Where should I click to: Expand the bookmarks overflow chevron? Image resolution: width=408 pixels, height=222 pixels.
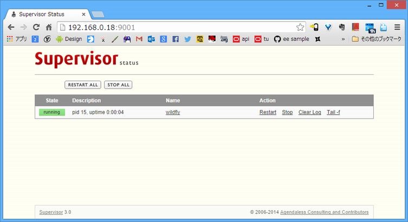[x=343, y=39]
